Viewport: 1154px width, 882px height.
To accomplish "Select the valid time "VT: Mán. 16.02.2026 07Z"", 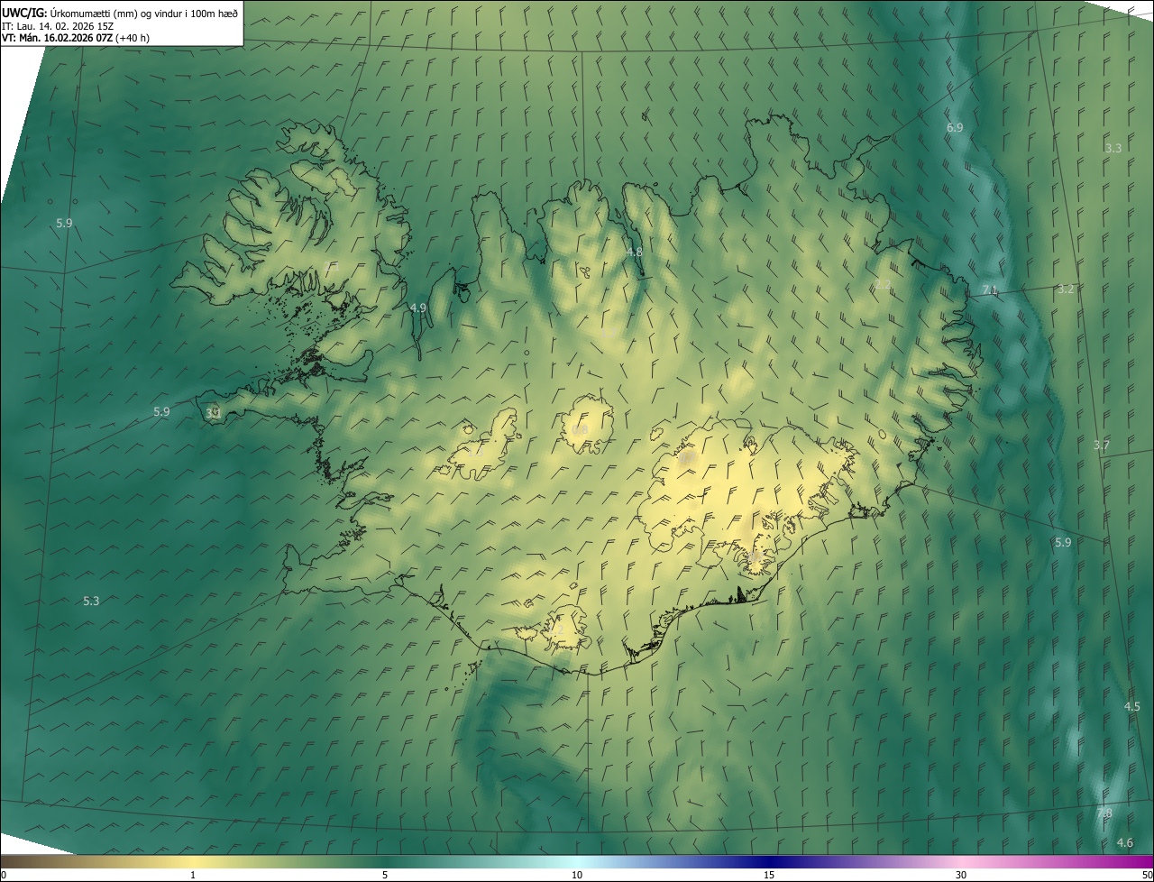I will [x=58, y=38].
